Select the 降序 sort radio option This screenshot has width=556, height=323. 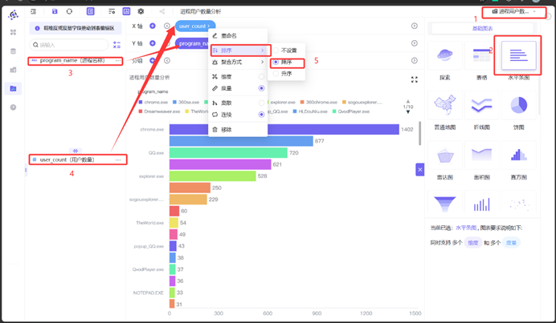click(x=276, y=62)
